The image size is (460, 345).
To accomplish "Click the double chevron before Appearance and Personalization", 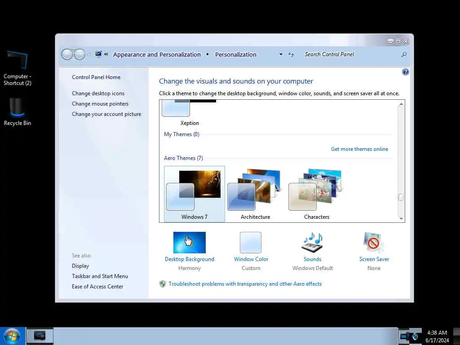I will click(106, 54).
